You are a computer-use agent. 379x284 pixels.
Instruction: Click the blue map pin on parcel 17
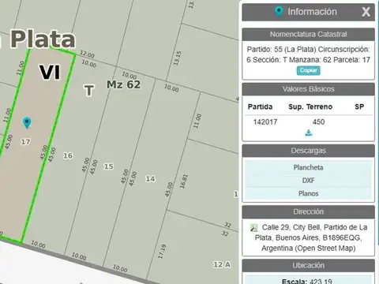pos(27,123)
